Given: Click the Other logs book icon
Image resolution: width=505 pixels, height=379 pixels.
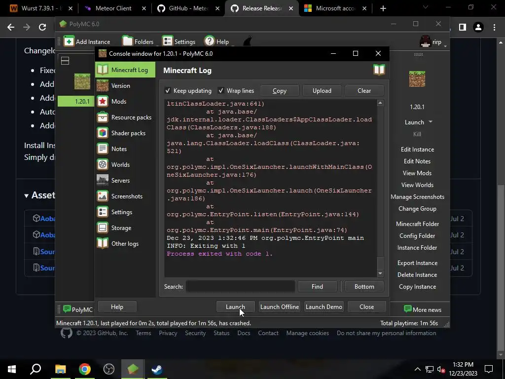Looking at the screenshot, I should click(103, 243).
